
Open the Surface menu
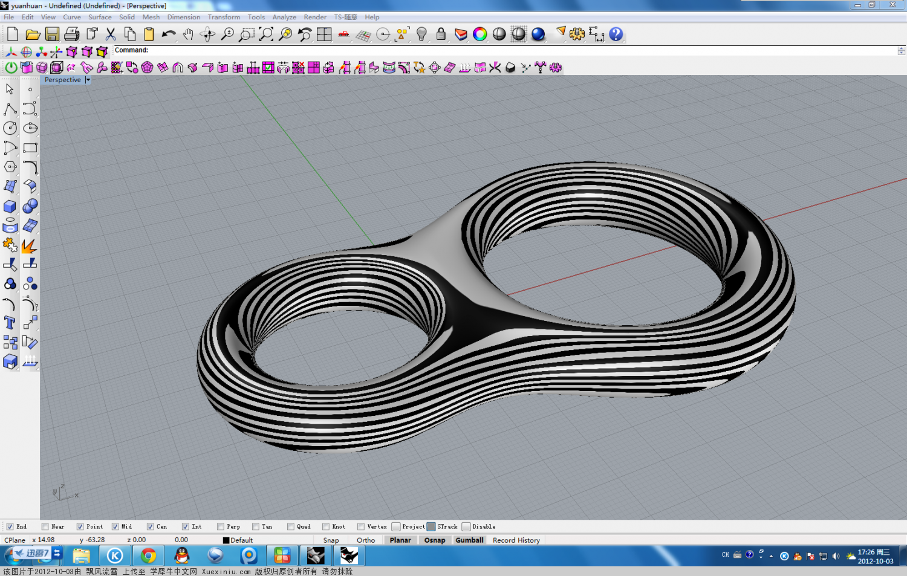click(100, 17)
